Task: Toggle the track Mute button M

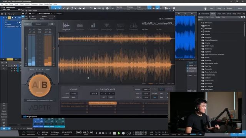Action: pyautogui.click(x=7, y=18)
